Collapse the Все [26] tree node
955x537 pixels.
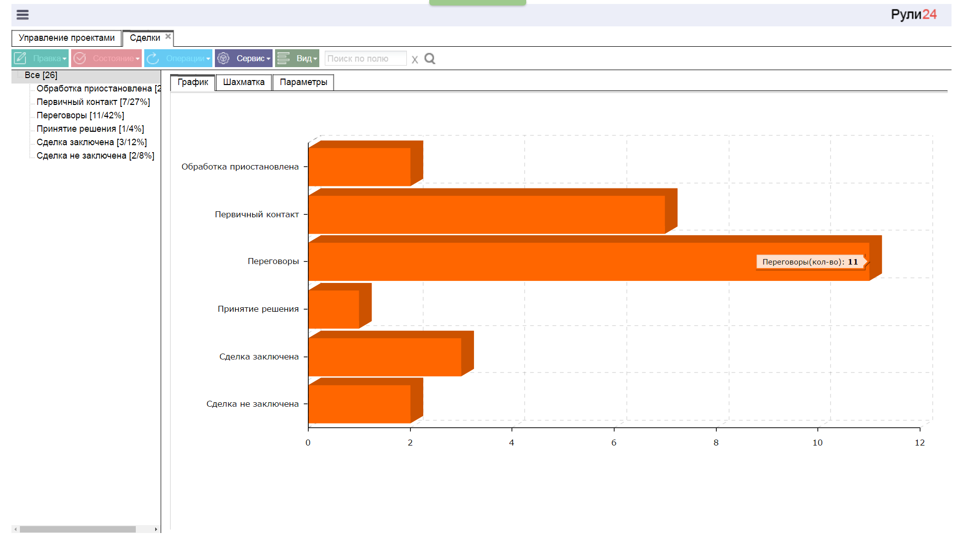19,75
